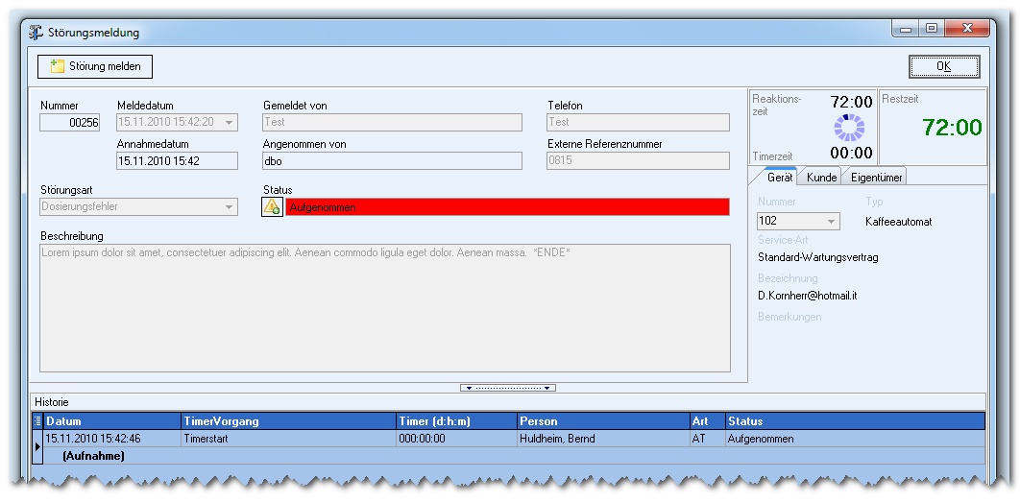Click the Störung melden button
The image size is (1020, 502).
(x=95, y=66)
